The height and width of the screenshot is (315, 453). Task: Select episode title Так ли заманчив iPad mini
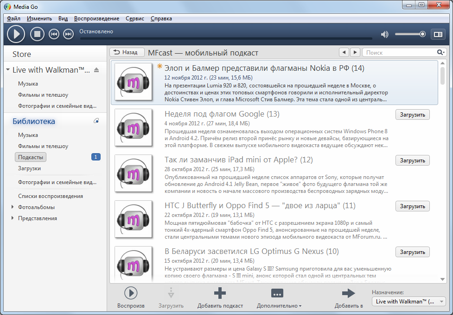239,160
